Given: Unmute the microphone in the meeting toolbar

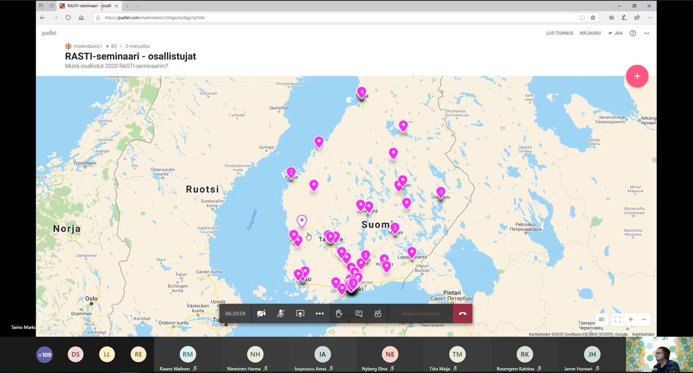Looking at the screenshot, I should tap(281, 314).
